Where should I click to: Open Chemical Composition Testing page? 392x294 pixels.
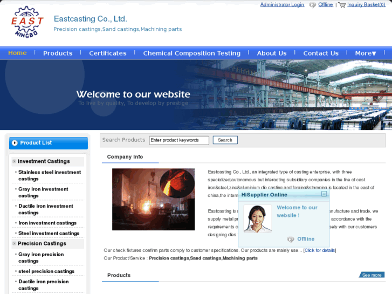tap(192, 53)
